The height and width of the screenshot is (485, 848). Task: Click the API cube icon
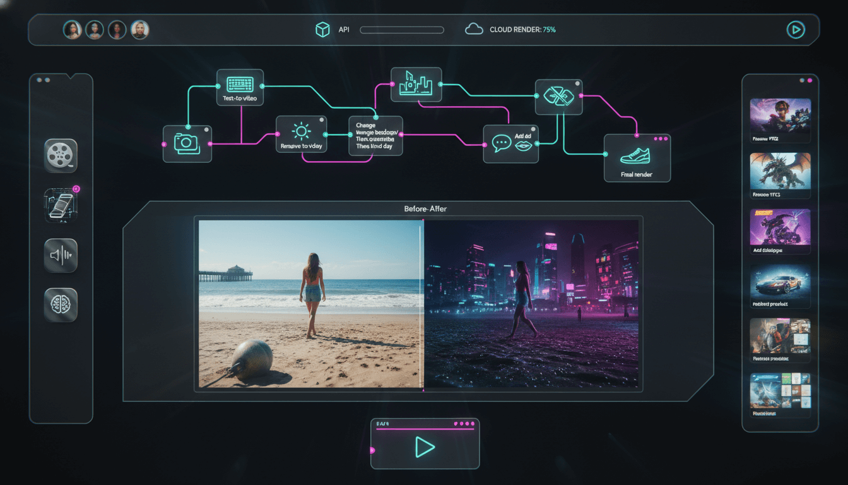click(x=322, y=30)
